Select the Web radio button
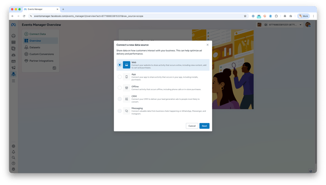Screen dimensions: 326x185 [x=120, y=65]
